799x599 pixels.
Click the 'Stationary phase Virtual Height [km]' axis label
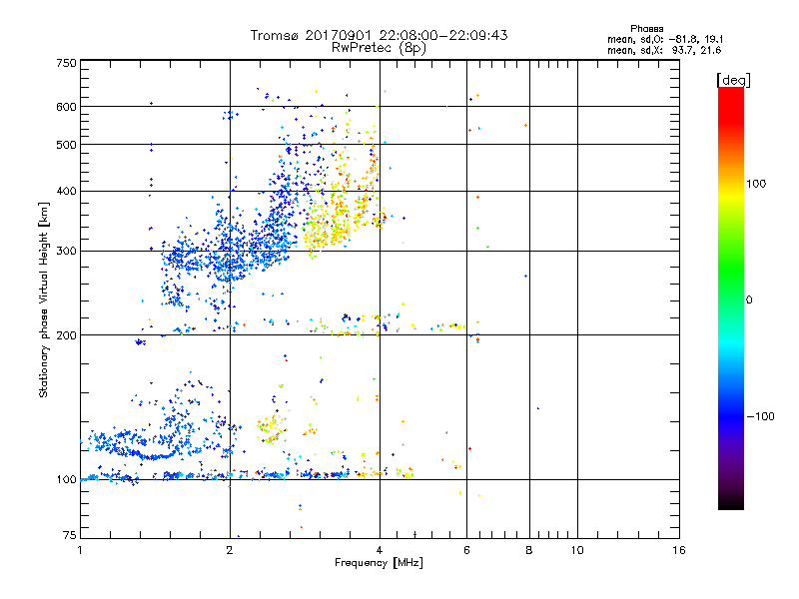point(43,299)
